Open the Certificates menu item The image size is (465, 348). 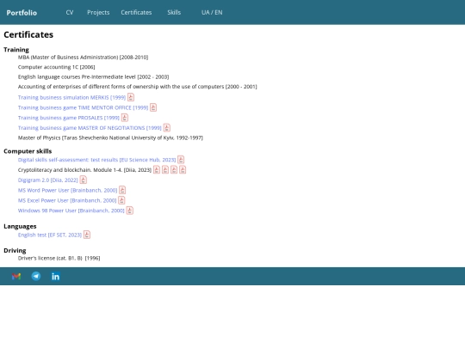136,12
